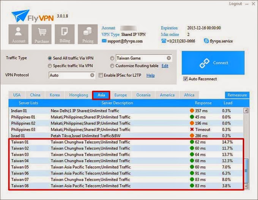This screenshot has width=258, height=200.
Task: Enable IPSec for L2TP checkbox
Action: point(101,75)
